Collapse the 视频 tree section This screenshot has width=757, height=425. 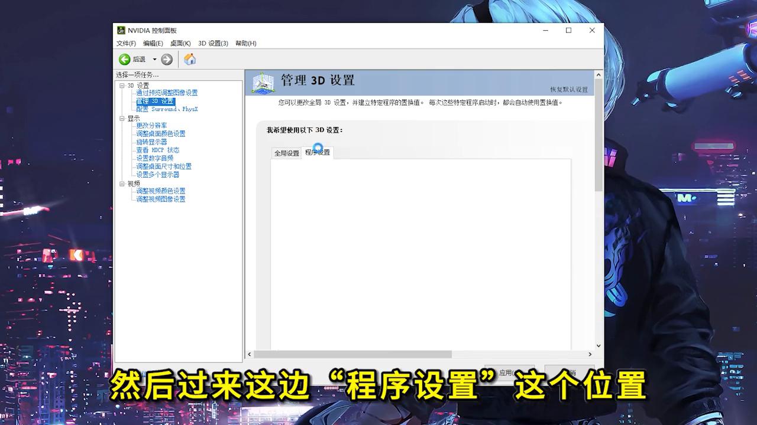[121, 183]
